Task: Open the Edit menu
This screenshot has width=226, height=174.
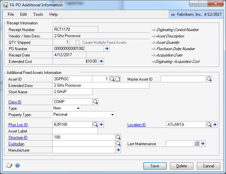Action: click(23, 14)
